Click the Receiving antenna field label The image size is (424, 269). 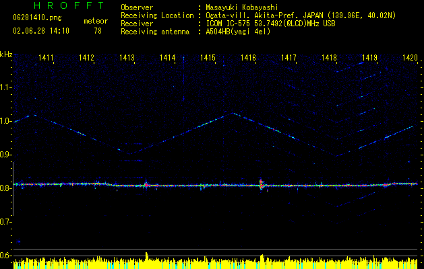click(155, 32)
